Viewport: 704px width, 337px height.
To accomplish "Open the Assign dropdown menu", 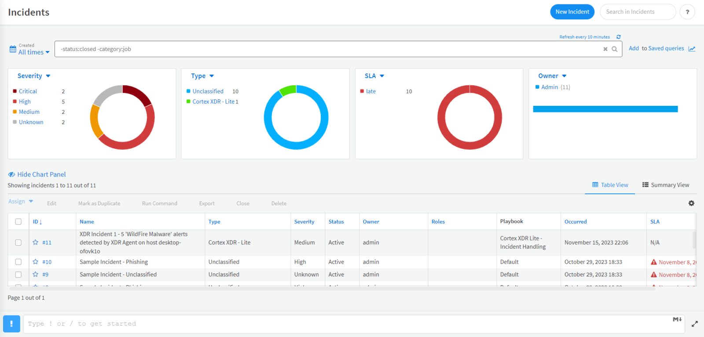I will pos(21,201).
